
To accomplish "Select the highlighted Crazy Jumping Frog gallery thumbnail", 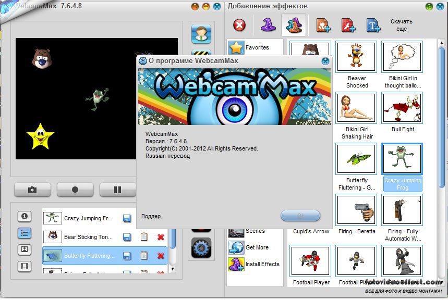I will click(x=402, y=159).
